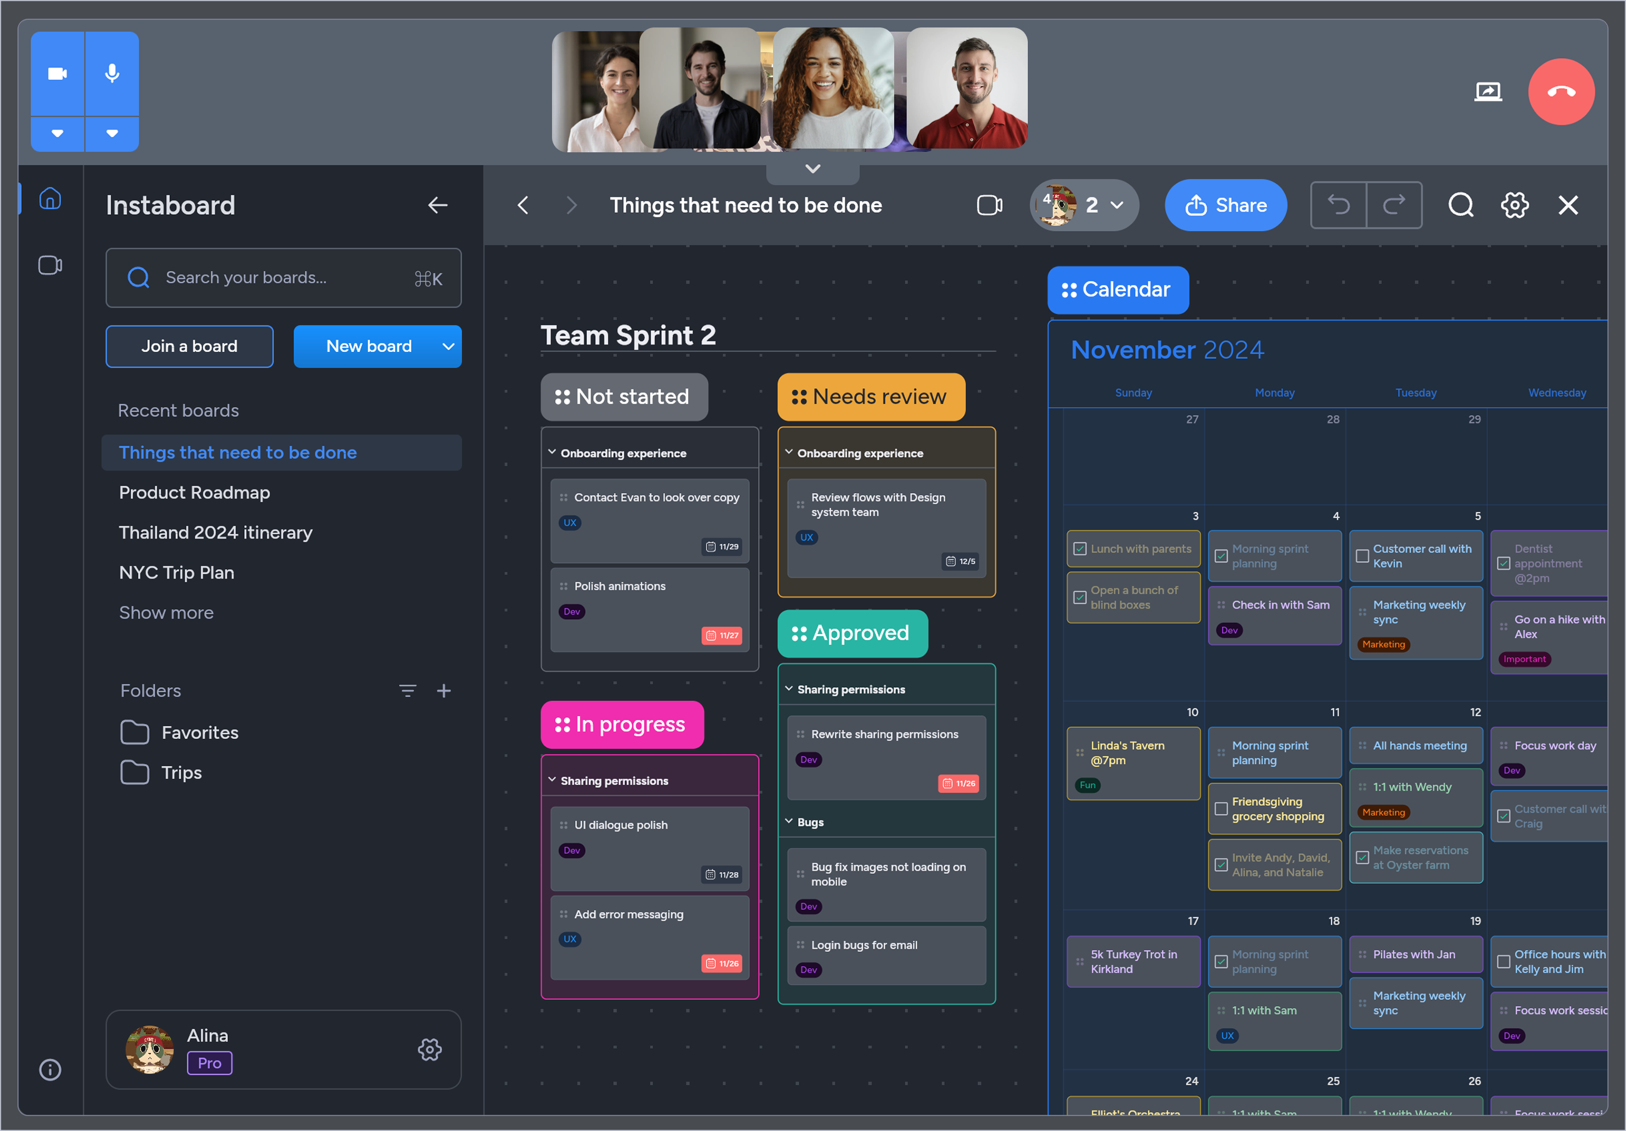Share the current board
This screenshot has height=1131, width=1626.
pos(1226,205)
